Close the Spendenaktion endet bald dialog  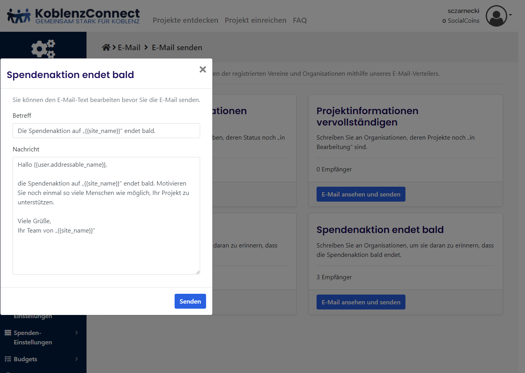tap(203, 69)
